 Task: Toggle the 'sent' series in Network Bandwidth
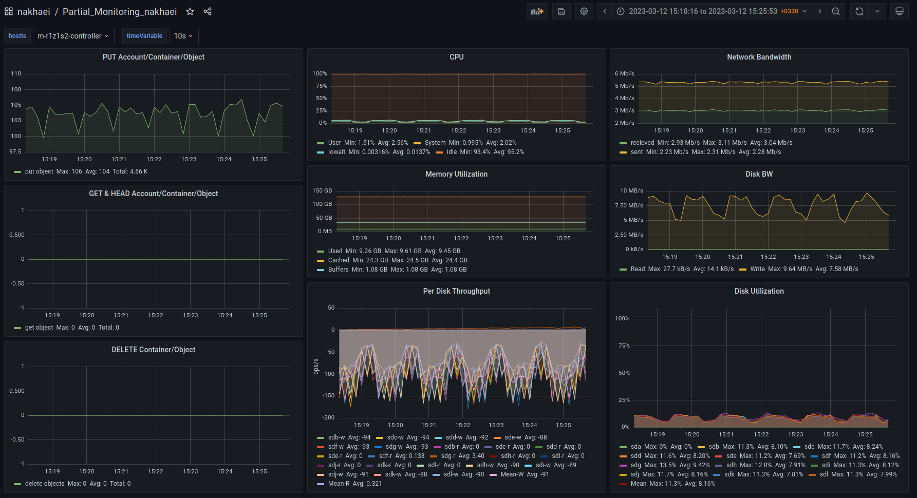click(x=637, y=152)
